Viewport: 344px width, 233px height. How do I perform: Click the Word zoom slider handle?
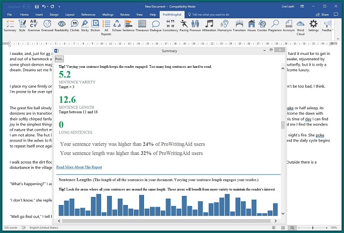[x=313, y=228]
